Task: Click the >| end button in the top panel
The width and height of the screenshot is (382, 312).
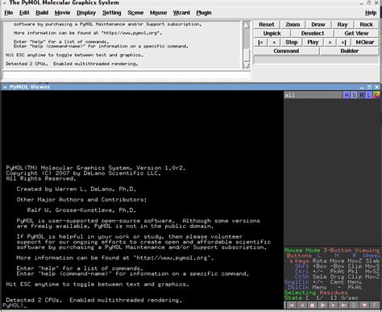Action: pos(343,42)
